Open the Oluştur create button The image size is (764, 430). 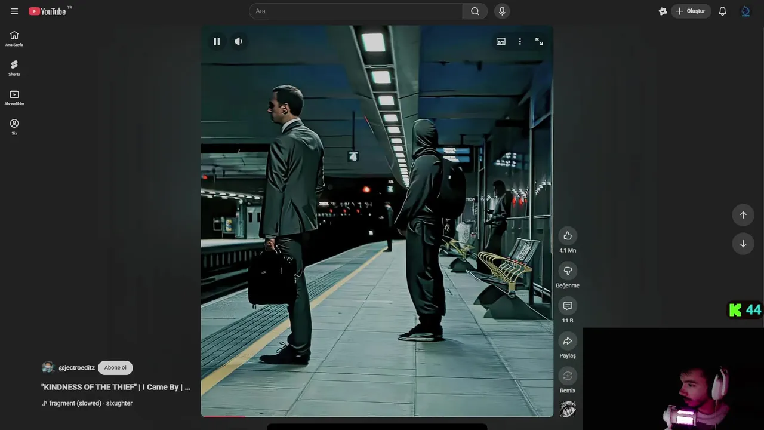[691, 11]
